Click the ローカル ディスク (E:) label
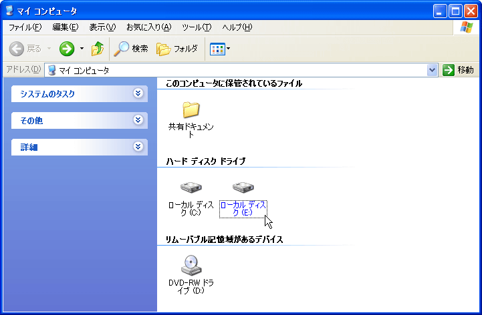 click(x=243, y=209)
